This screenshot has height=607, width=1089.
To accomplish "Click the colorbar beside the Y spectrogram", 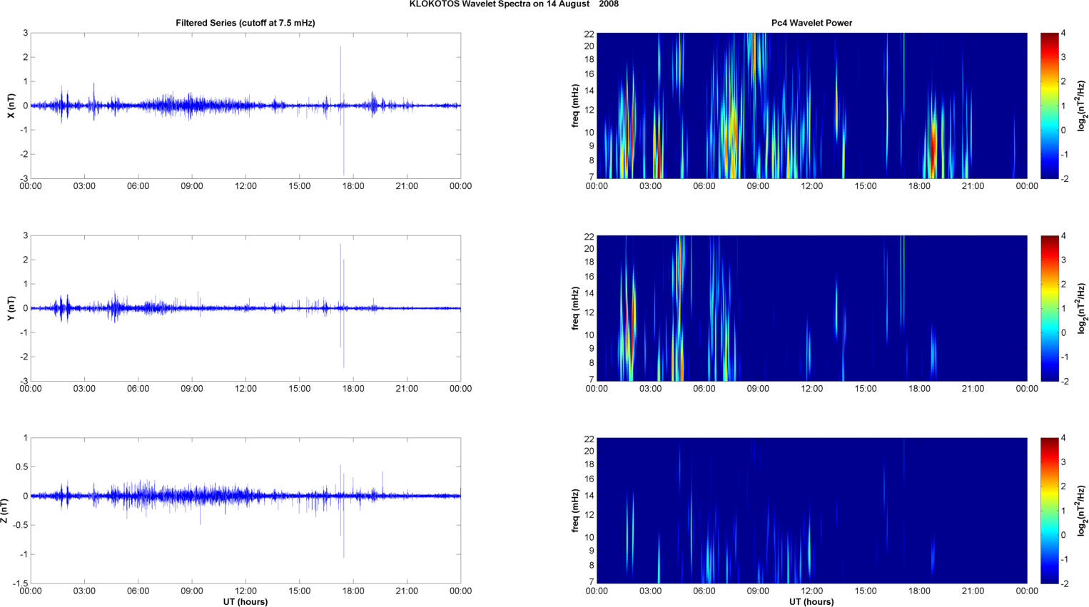I will (1050, 308).
